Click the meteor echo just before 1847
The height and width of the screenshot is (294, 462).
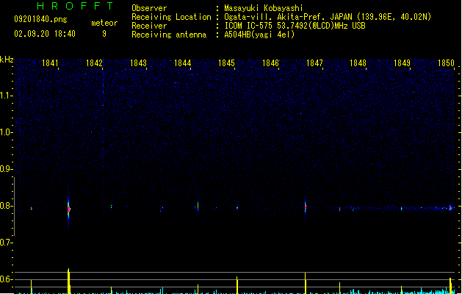tap(306, 207)
